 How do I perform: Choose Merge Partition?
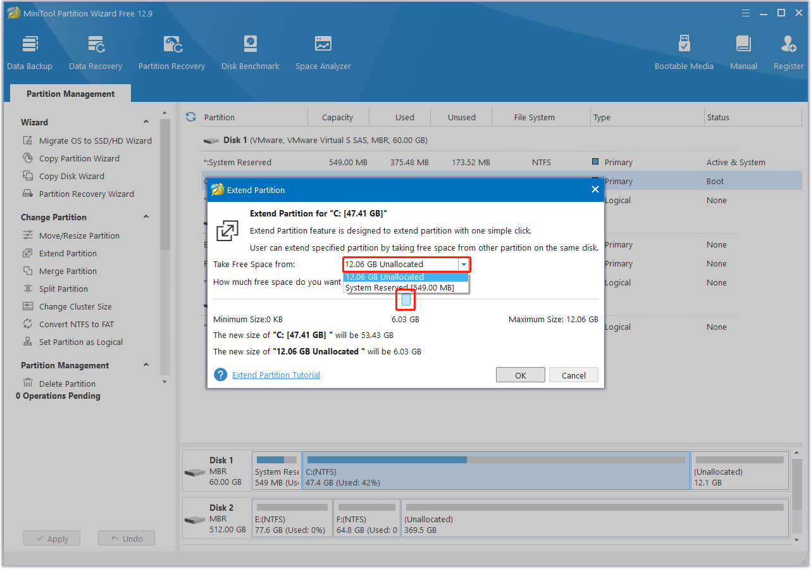[x=59, y=271]
